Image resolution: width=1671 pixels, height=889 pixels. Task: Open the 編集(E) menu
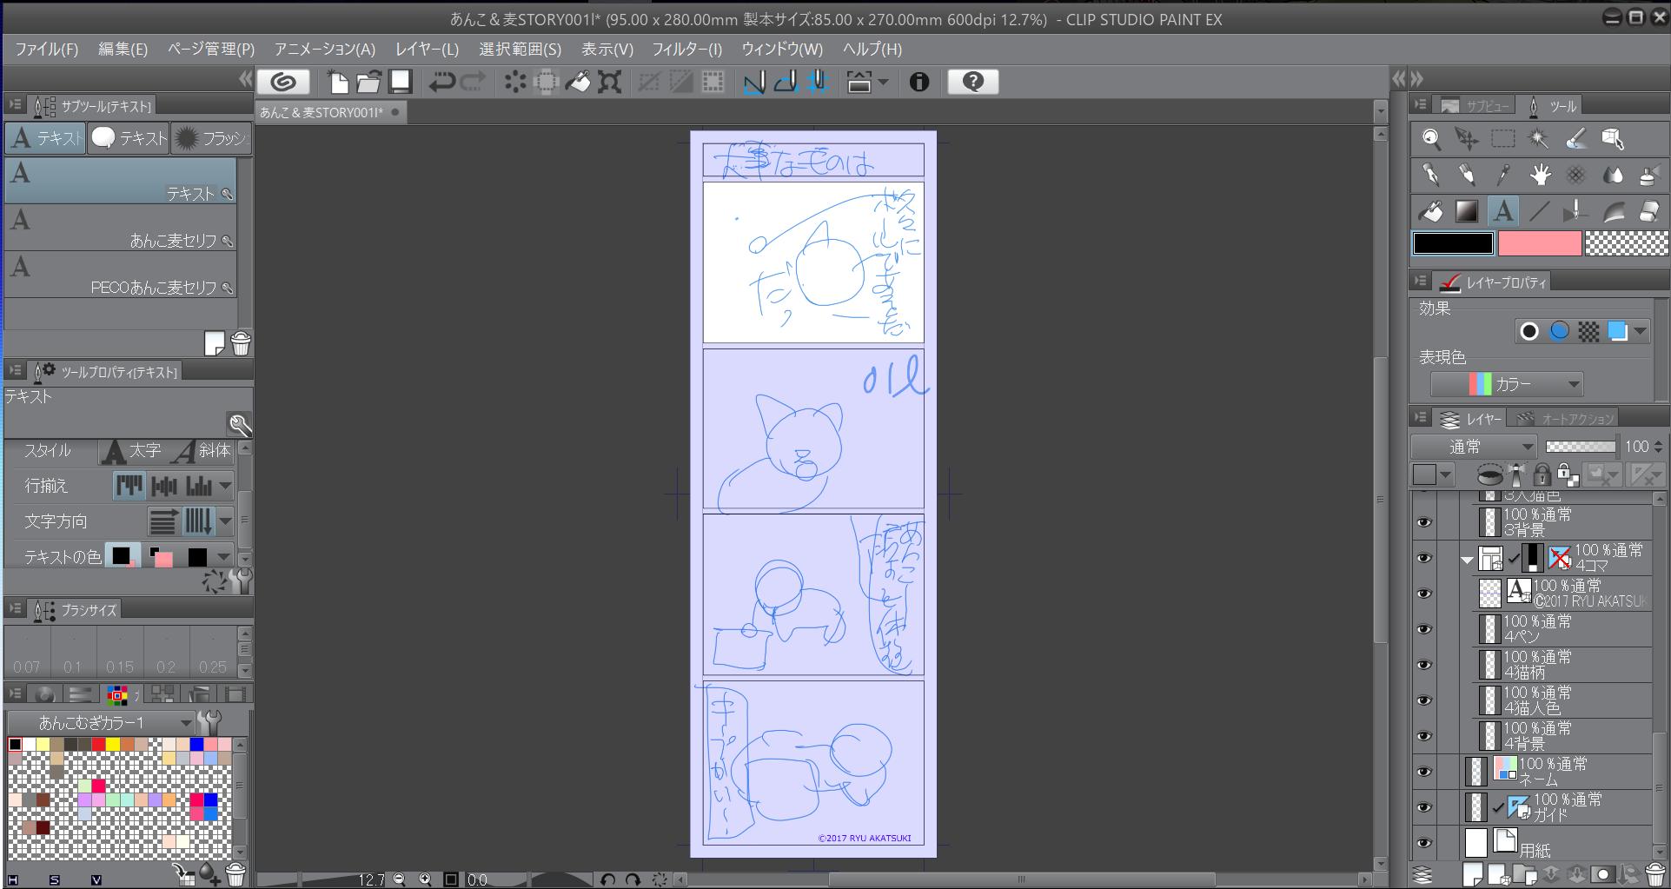[123, 50]
